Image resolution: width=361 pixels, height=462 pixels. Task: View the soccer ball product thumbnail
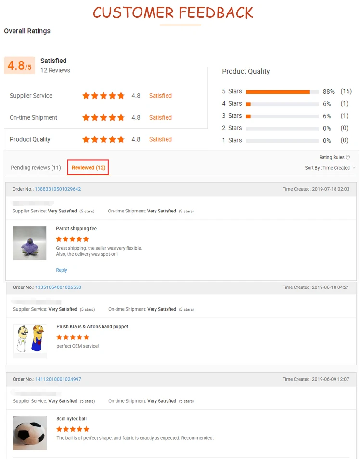[x=30, y=433]
